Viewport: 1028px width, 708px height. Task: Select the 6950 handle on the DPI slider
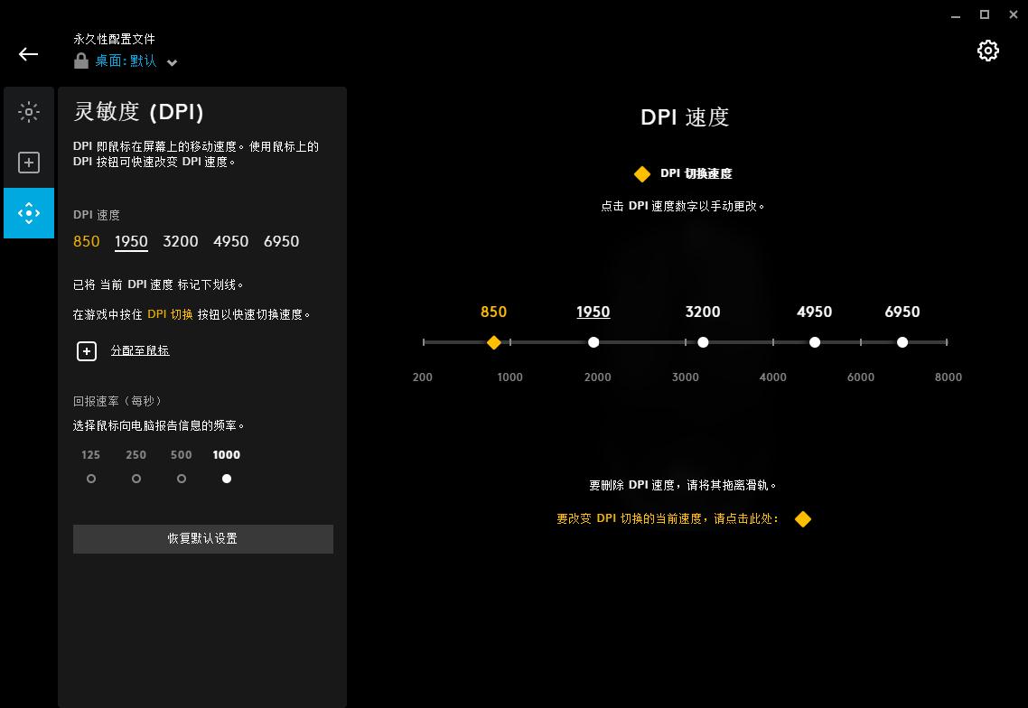[902, 342]
